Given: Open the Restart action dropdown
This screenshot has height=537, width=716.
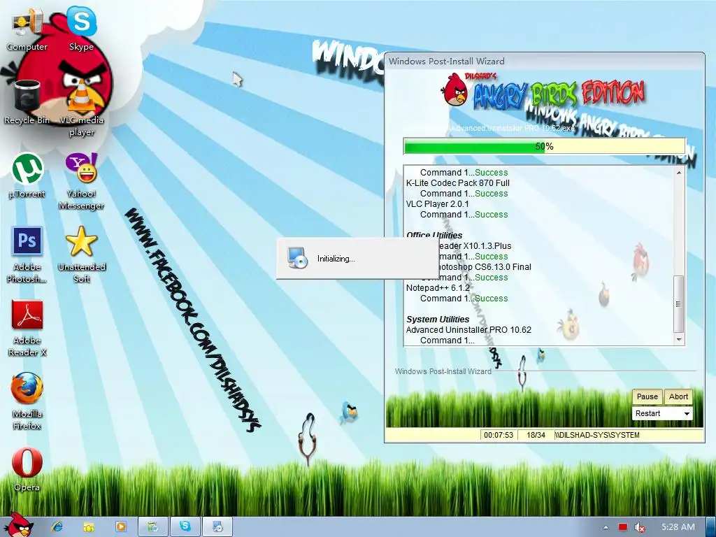Looking at the screenshot, I should point(662,413).
